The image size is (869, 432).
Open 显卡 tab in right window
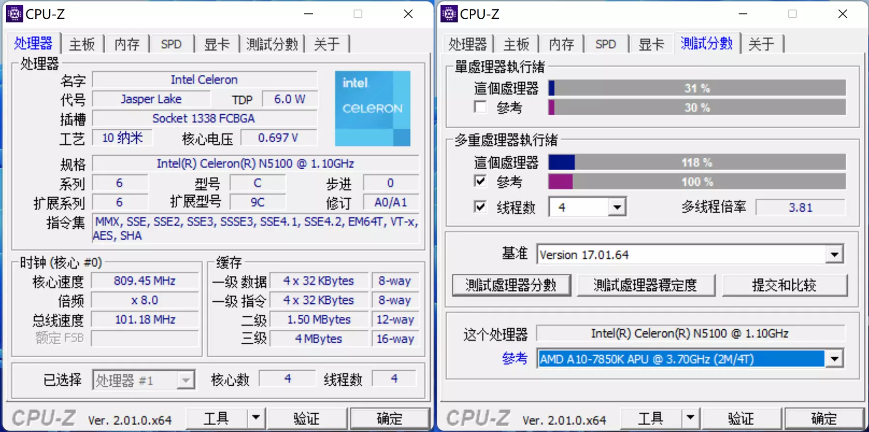coord(651,44)
